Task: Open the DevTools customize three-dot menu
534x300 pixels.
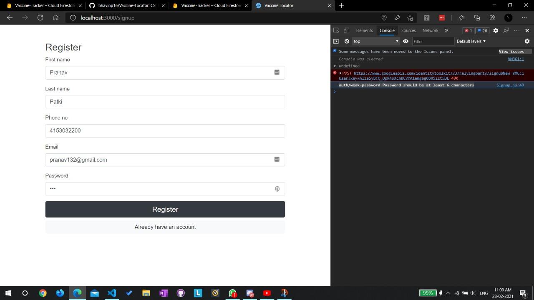Action: pos(517,30)
